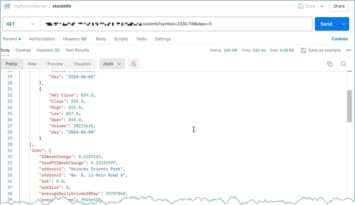Click the "High": 851.0 line

66,108
